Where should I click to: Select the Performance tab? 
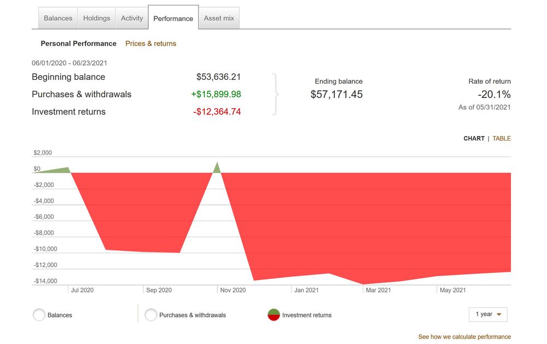pos(173,18)
